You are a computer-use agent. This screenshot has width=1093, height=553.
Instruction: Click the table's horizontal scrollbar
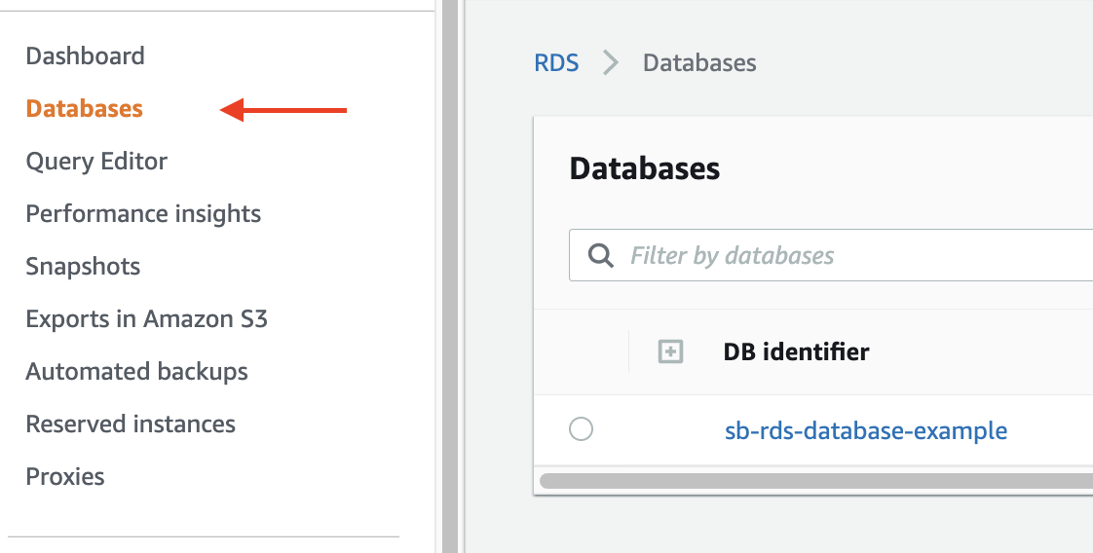814,480
